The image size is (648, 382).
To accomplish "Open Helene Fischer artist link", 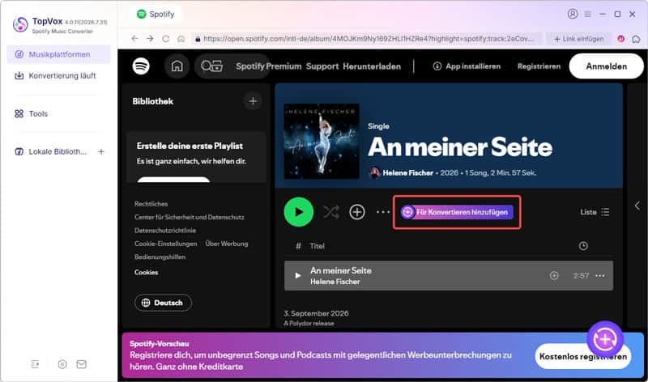I will [x=407, y=173].
